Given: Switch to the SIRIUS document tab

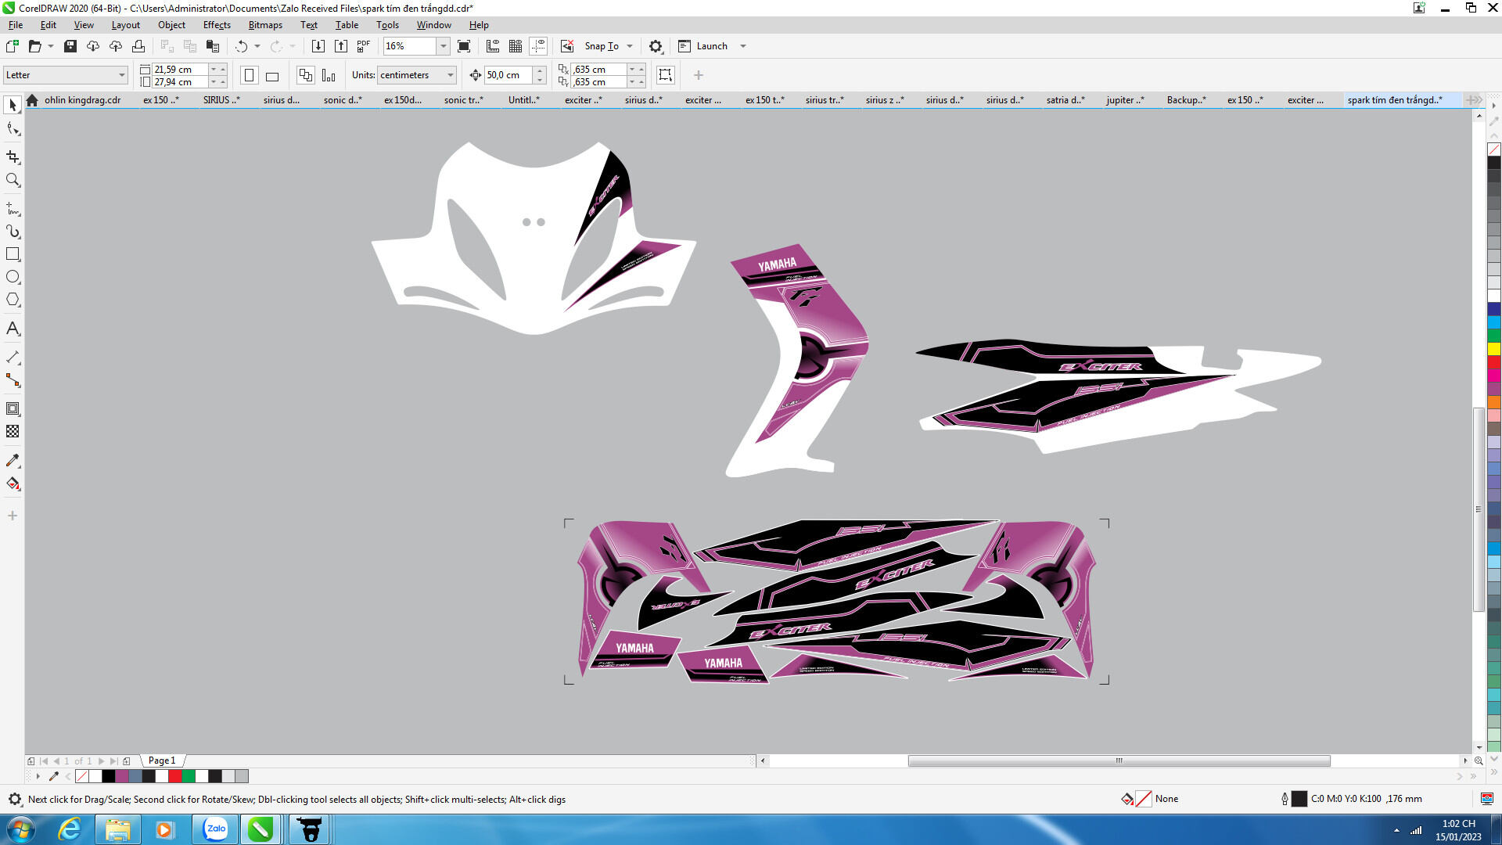Looking at the screenshot, I should 221,100.
